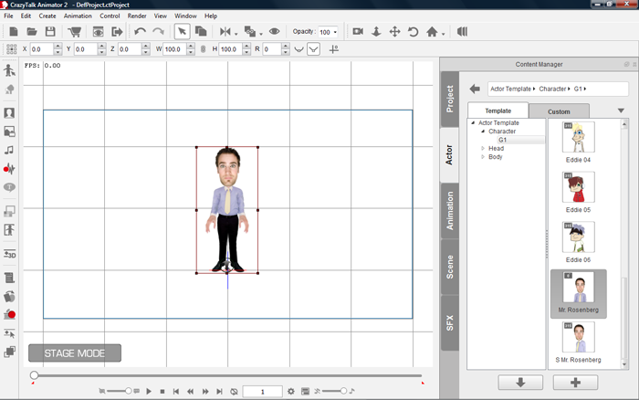Select the camera pan cross-arrows icon

coord(394,31)
